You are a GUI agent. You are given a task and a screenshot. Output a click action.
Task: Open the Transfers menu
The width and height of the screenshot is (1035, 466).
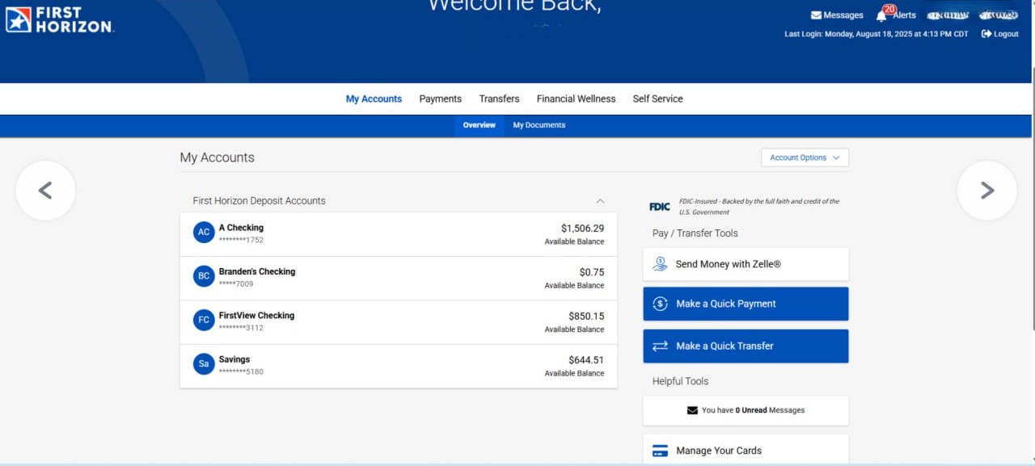coord(499,99)
